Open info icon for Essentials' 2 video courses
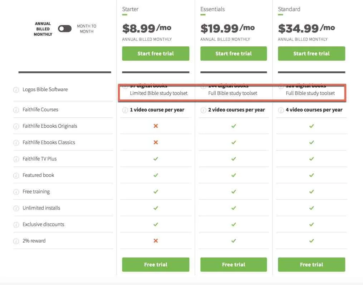The height and width of the screenshot is (285, 363). [x=203, y=110]
